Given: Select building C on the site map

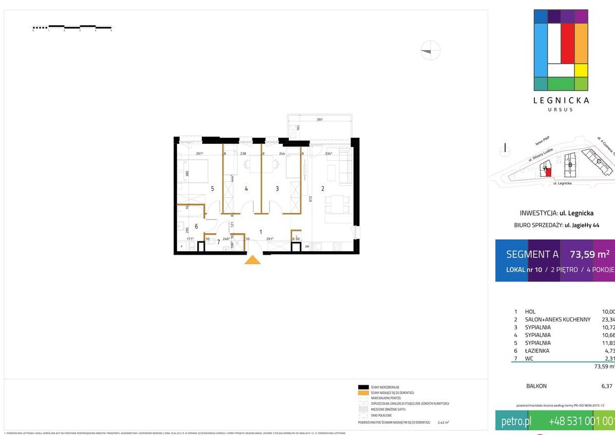Looking at the screenshot, I should click(x=598, y=160).
